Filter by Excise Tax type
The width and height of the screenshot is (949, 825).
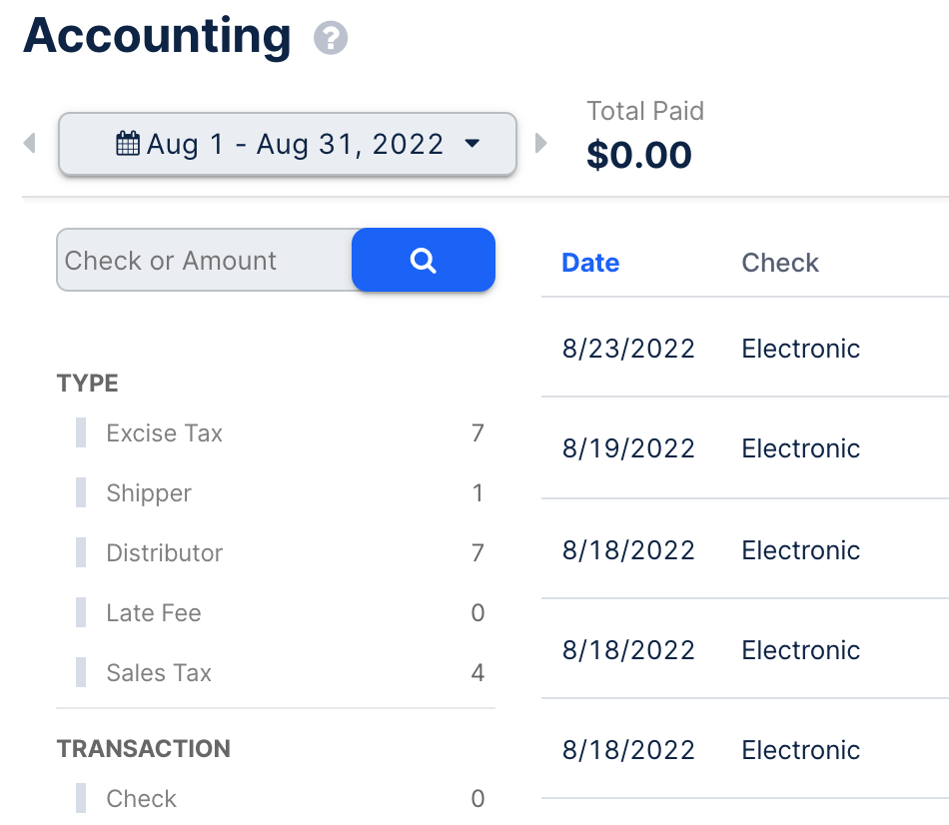point(165,433)
